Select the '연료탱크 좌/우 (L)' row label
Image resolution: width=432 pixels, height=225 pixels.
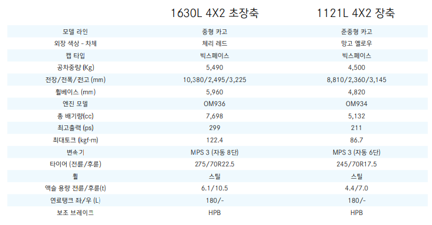point(75,200)
